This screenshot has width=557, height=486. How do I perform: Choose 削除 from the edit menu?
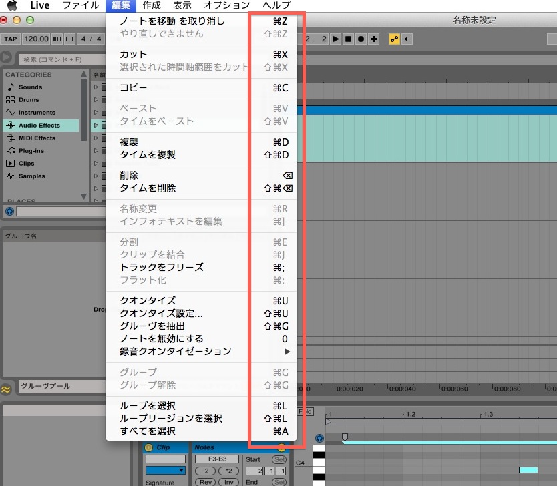pyautogui.click(x=202, y=176)
